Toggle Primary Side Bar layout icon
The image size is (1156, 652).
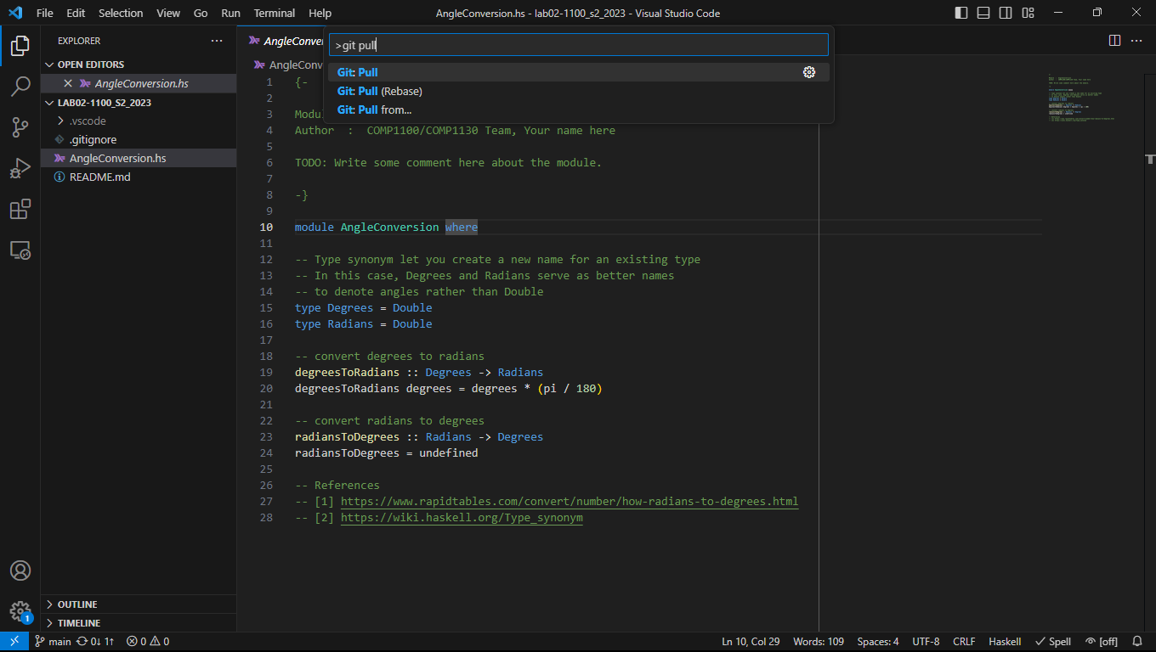pyautogui.click(x=961, y=13)
